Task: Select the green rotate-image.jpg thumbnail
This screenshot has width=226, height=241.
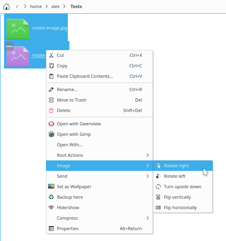Action: 18,29
